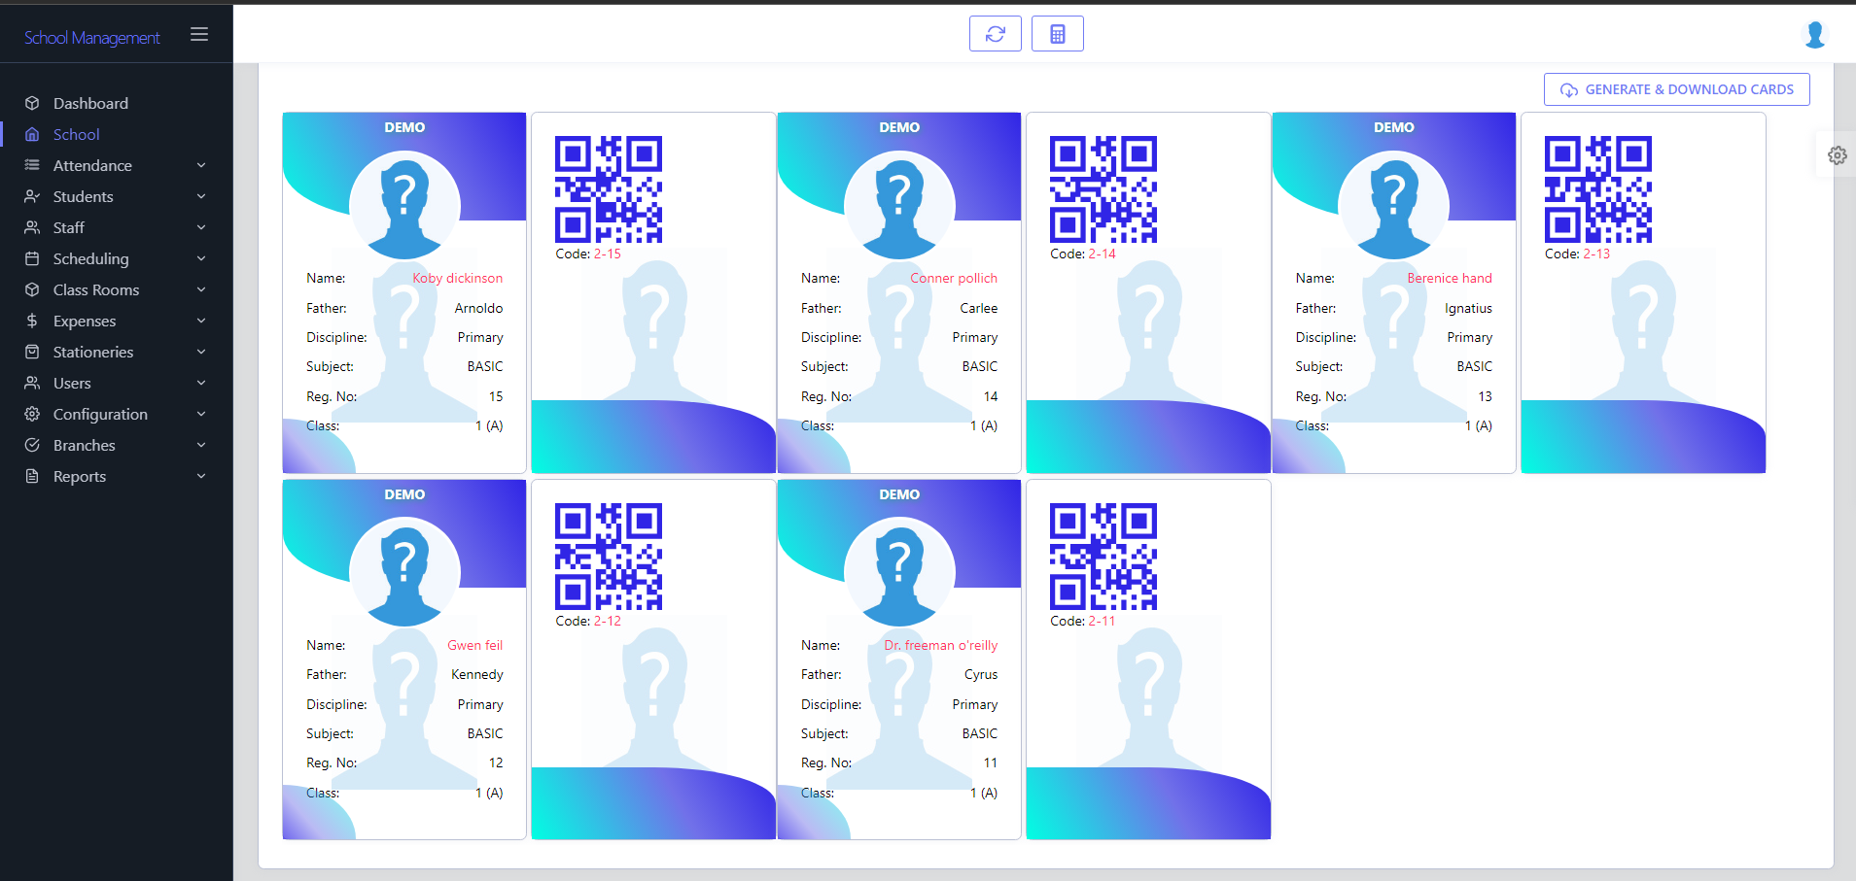Toggle the hamburger sidebar menu icon
This screenshot has width=1856, height=881.
click(x=199, y=34)
